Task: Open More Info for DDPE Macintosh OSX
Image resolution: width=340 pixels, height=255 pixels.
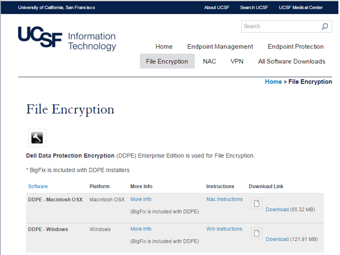Action: coord(141,199)
